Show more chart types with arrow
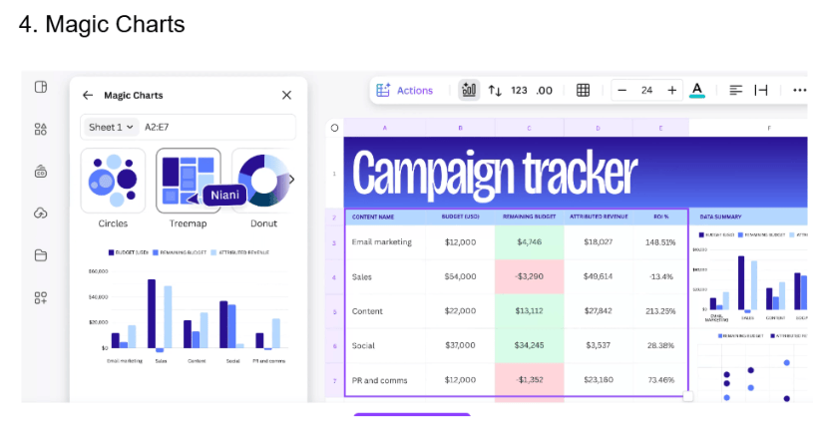 click(x=292, y=180)
